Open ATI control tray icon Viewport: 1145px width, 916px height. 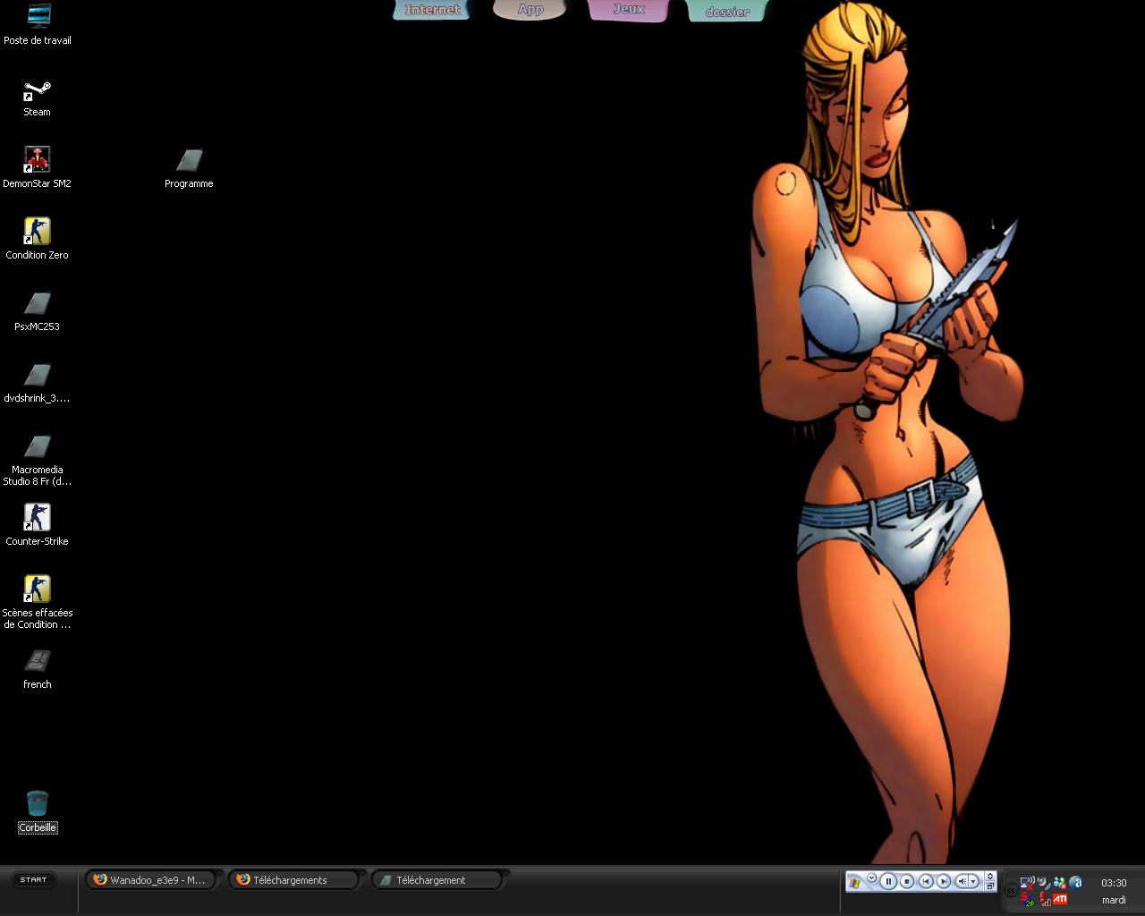pos(1060,899)
